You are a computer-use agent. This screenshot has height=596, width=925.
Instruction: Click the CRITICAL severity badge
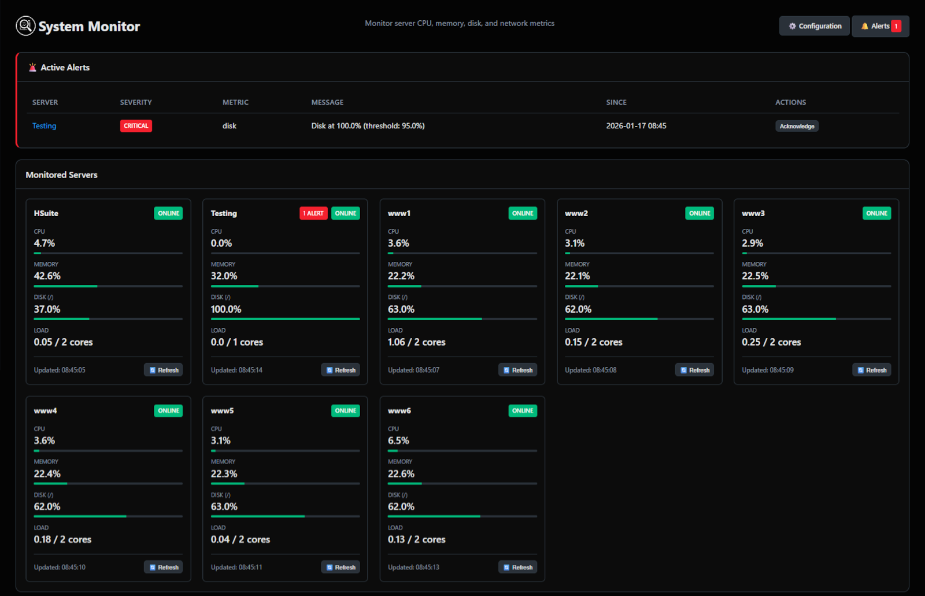coord(136,126)
